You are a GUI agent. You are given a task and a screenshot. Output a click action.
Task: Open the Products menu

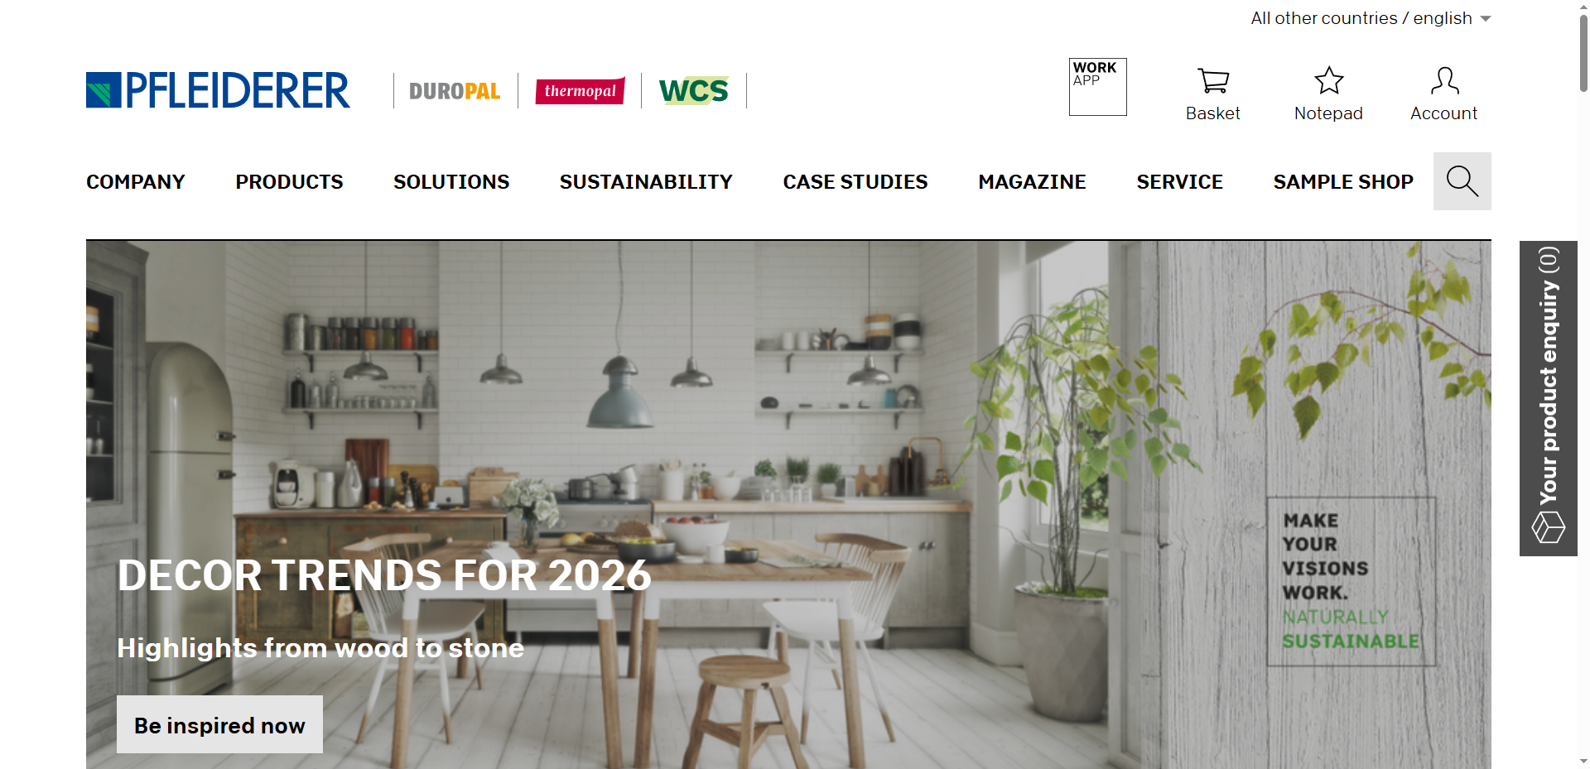coord(289,182)
